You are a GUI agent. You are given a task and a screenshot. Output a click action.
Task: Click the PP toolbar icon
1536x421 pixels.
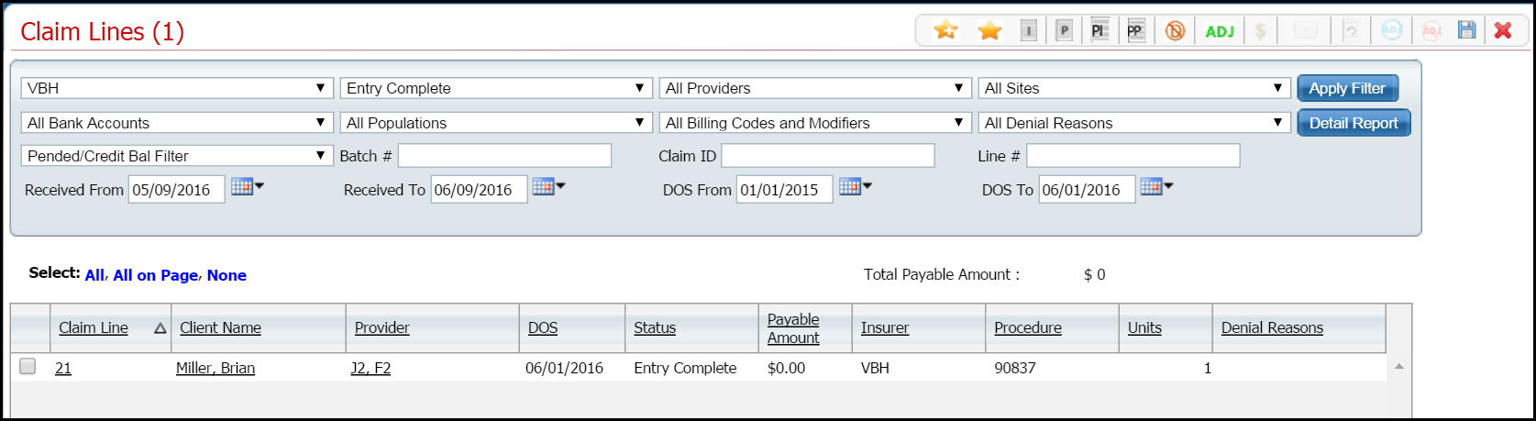click(1135, 31)
